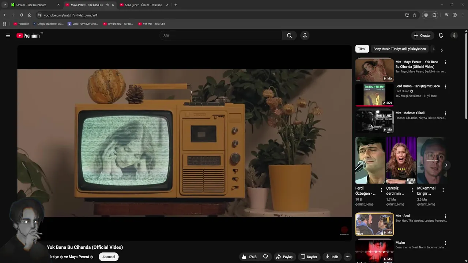The width and height of the screenshot is (468, 263).
Task: Install or cast icon in address bar
Action: [407, 15]
